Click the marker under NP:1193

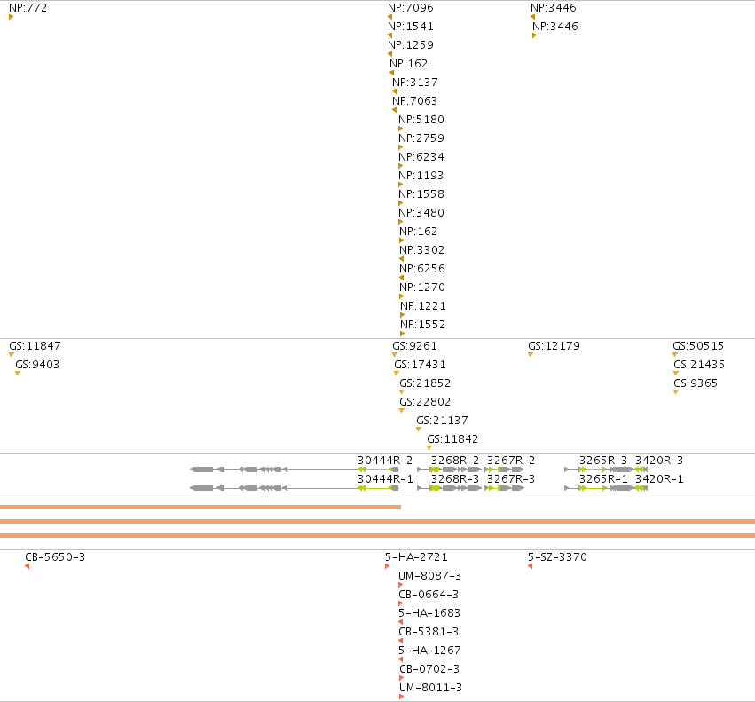401,185
